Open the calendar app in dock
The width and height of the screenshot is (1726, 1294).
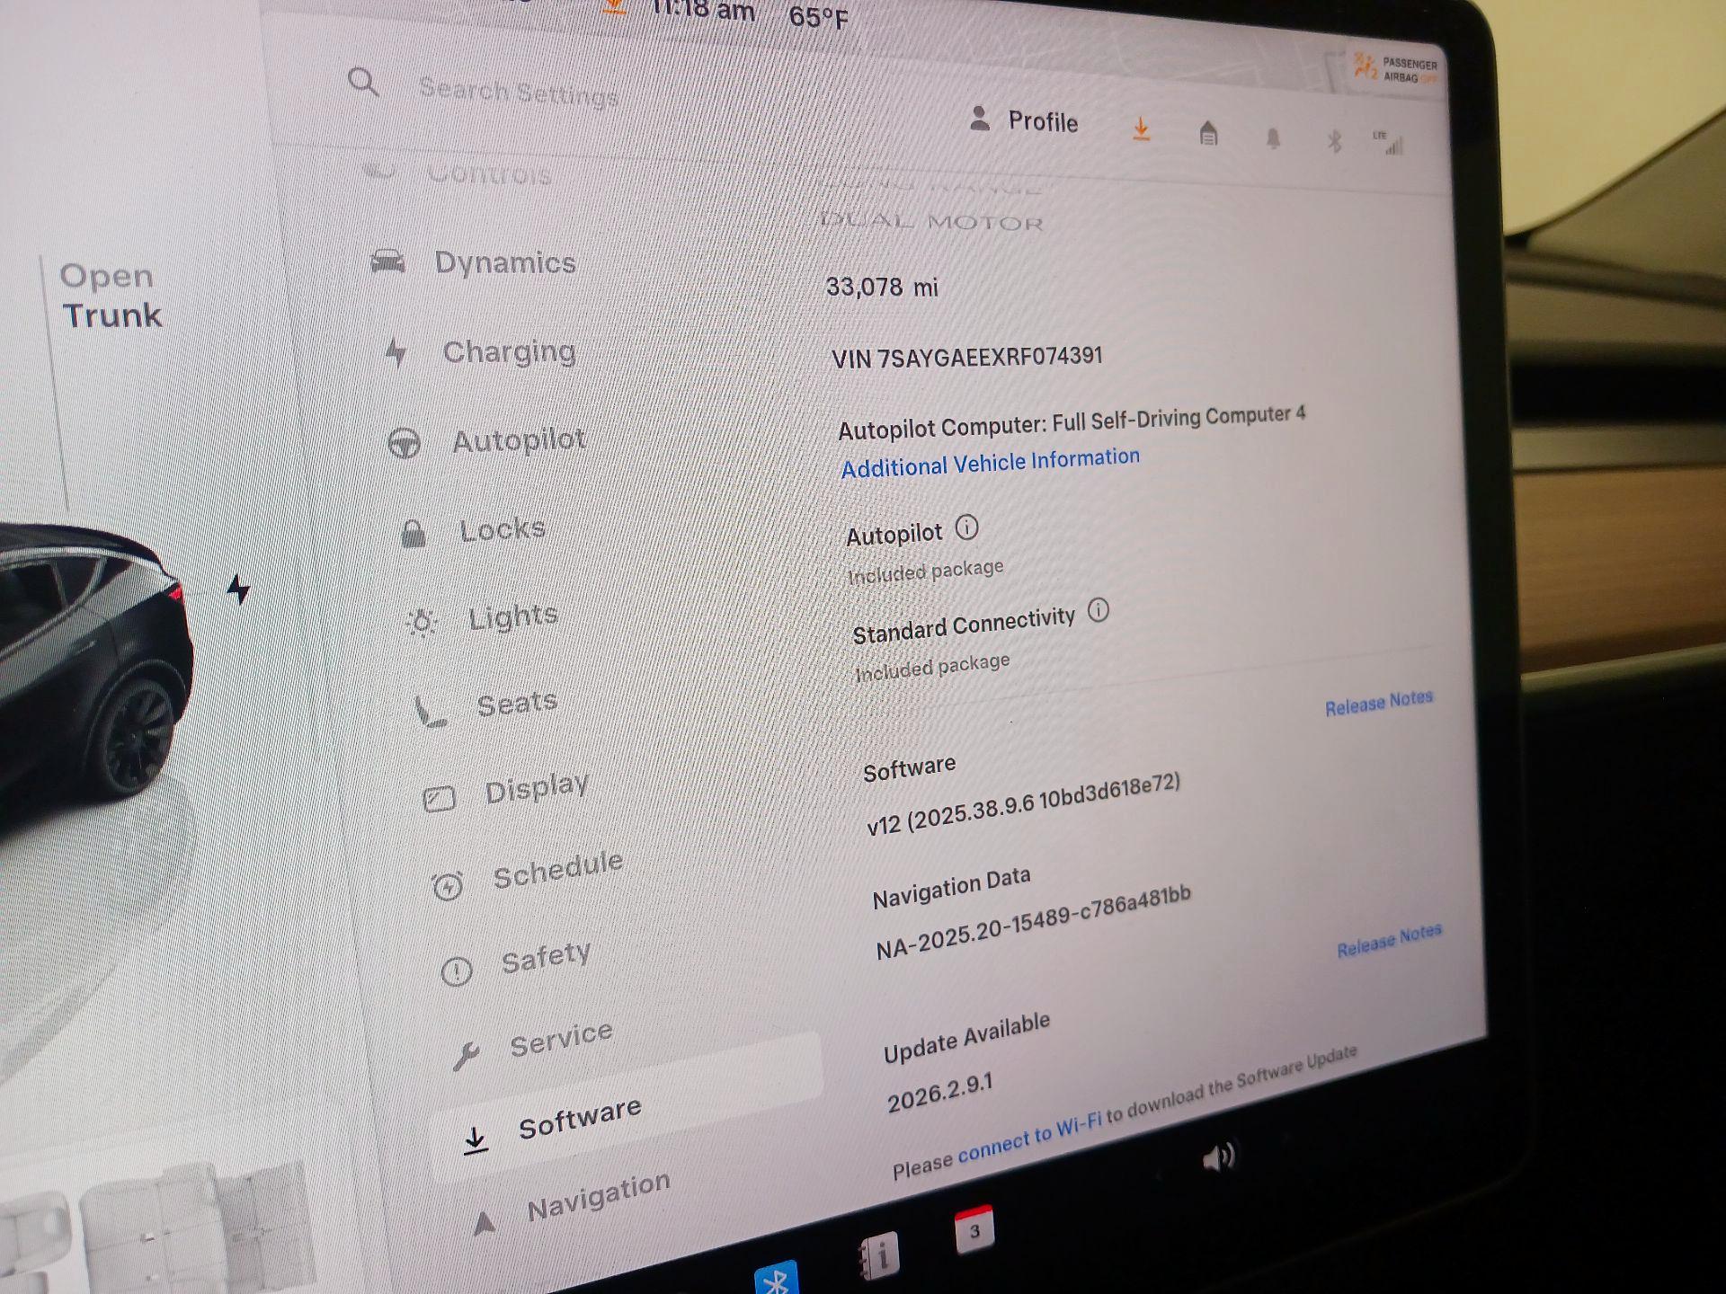974,1230
